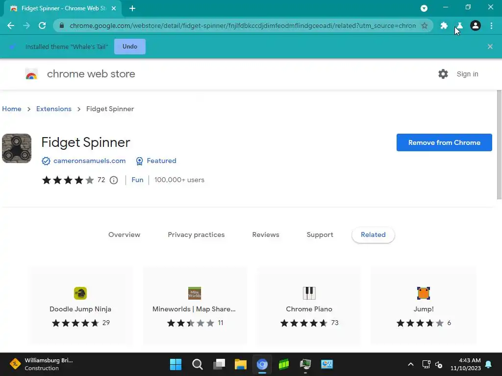
Task: Open the tab search dropdown arrow
Action: (x=424, y=8)
